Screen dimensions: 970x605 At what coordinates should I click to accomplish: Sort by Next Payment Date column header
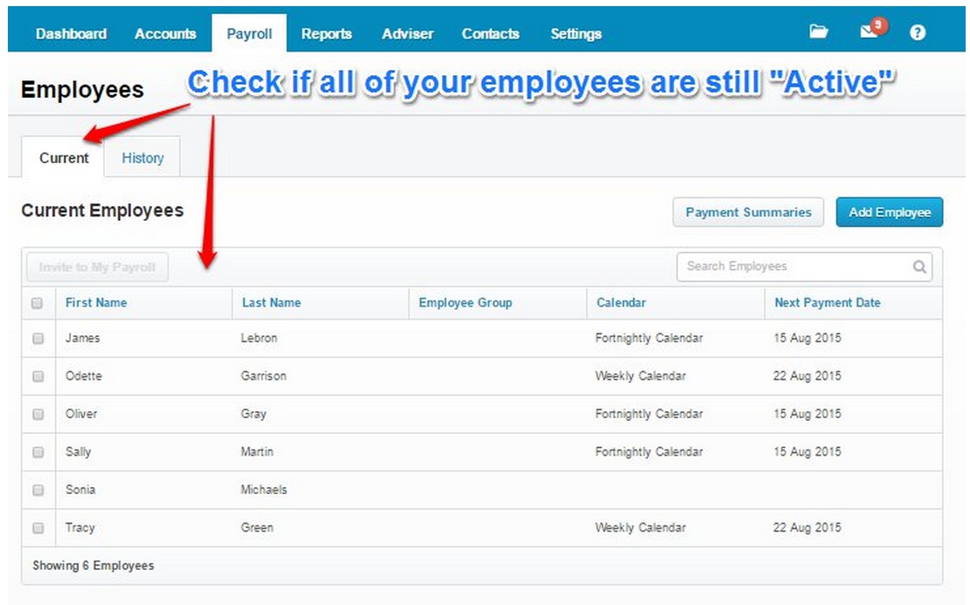(828, 303)
